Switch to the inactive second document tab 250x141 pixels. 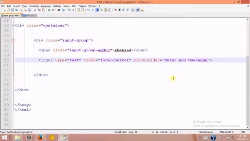pos(30,16)
